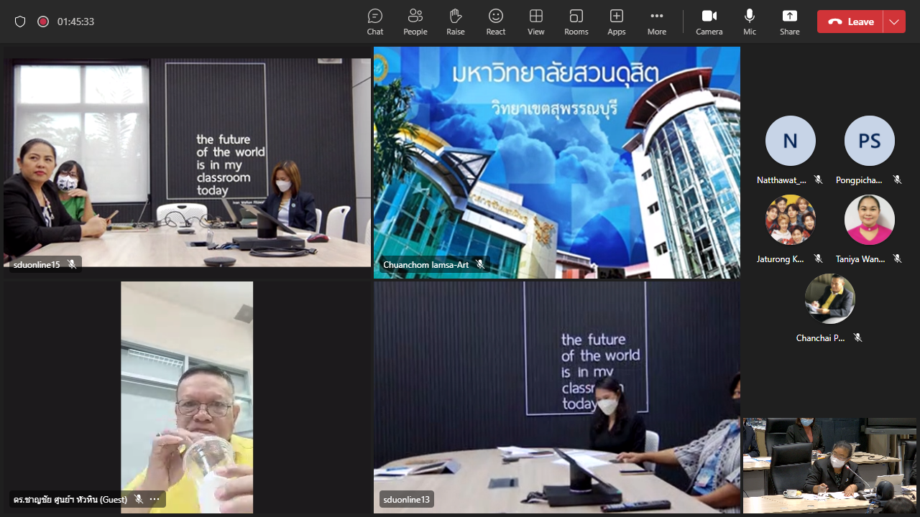Click the privacy shield icon
Viewport: 920px width, 517px height.
[x=20, y=22]
